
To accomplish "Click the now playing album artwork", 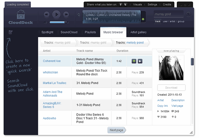I will pyautogui.click(x=171, y=68).
